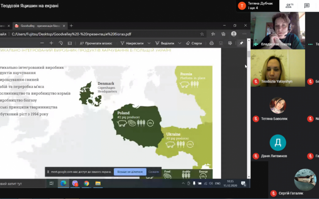Toggle fit-to-page view in PDF toolbar
Image resolution: width=319 pixels, height=199 pixels.
point(70,43)
